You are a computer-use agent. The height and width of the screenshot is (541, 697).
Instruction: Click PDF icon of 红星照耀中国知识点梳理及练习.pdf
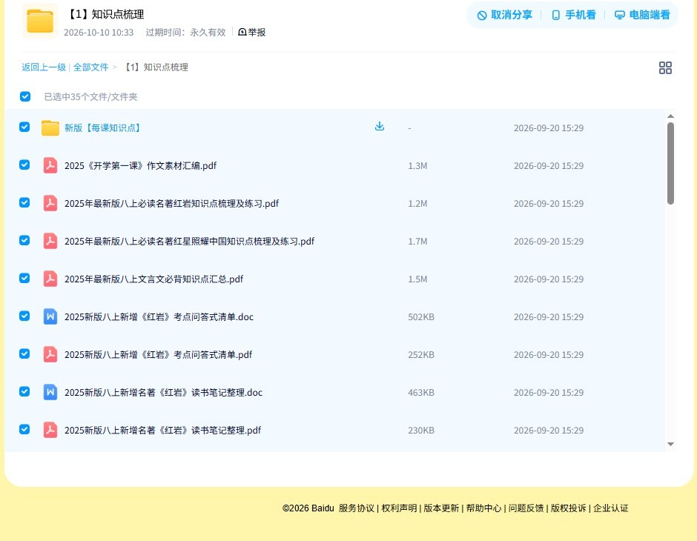(50, 241)
